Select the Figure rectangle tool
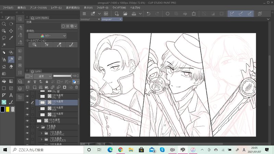This screenshot has width=274, height=154. pyautogui.click(x=4, y=88)
